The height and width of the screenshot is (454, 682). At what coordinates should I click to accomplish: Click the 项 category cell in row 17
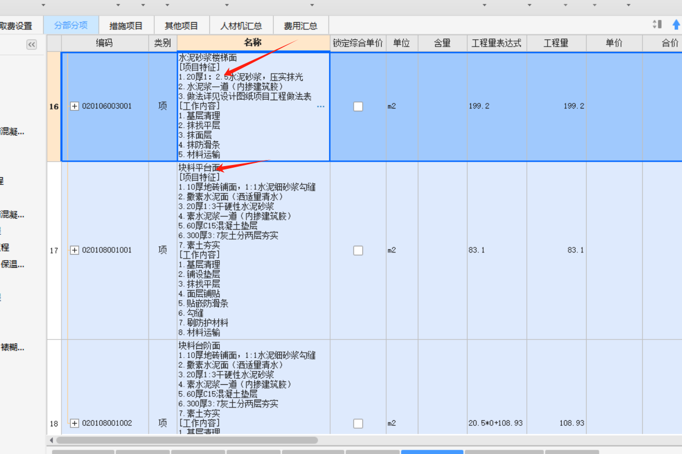[x=162, y=250]
